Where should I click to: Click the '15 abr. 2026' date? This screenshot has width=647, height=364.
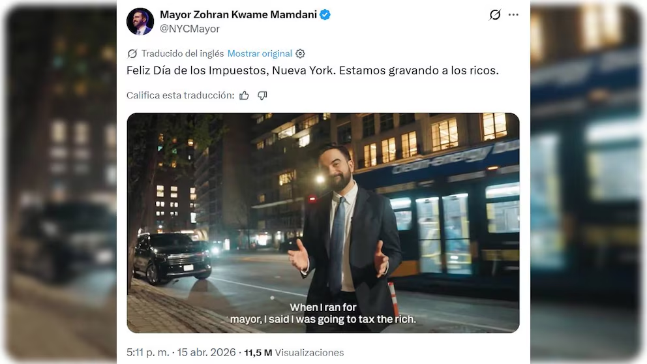click(x=206, y=352)
